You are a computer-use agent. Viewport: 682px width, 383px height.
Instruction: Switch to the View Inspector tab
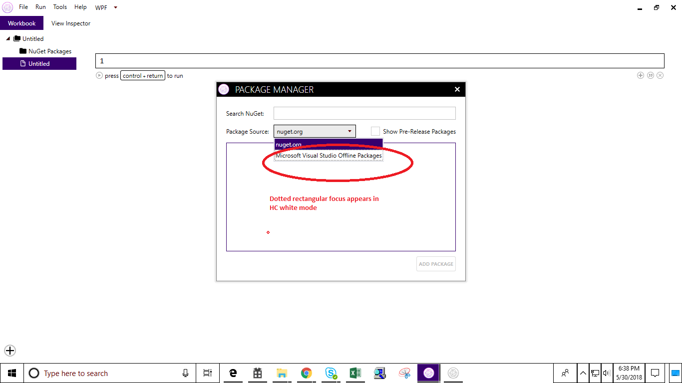click(x=70, y=23)
